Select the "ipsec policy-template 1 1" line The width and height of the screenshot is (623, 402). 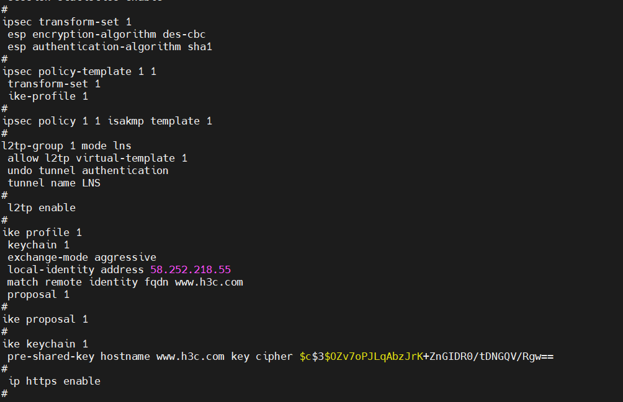pos(79,71)
